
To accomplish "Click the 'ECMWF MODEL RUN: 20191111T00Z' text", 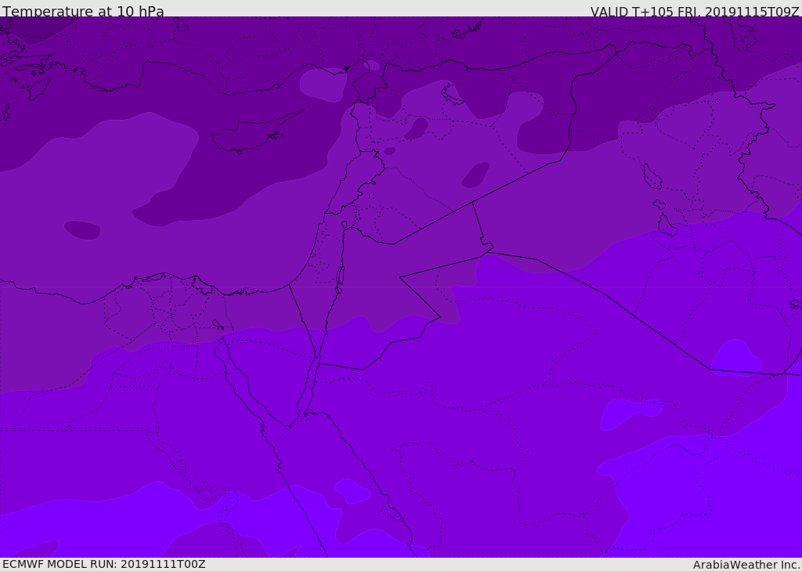I will click(x=104, y=565).
